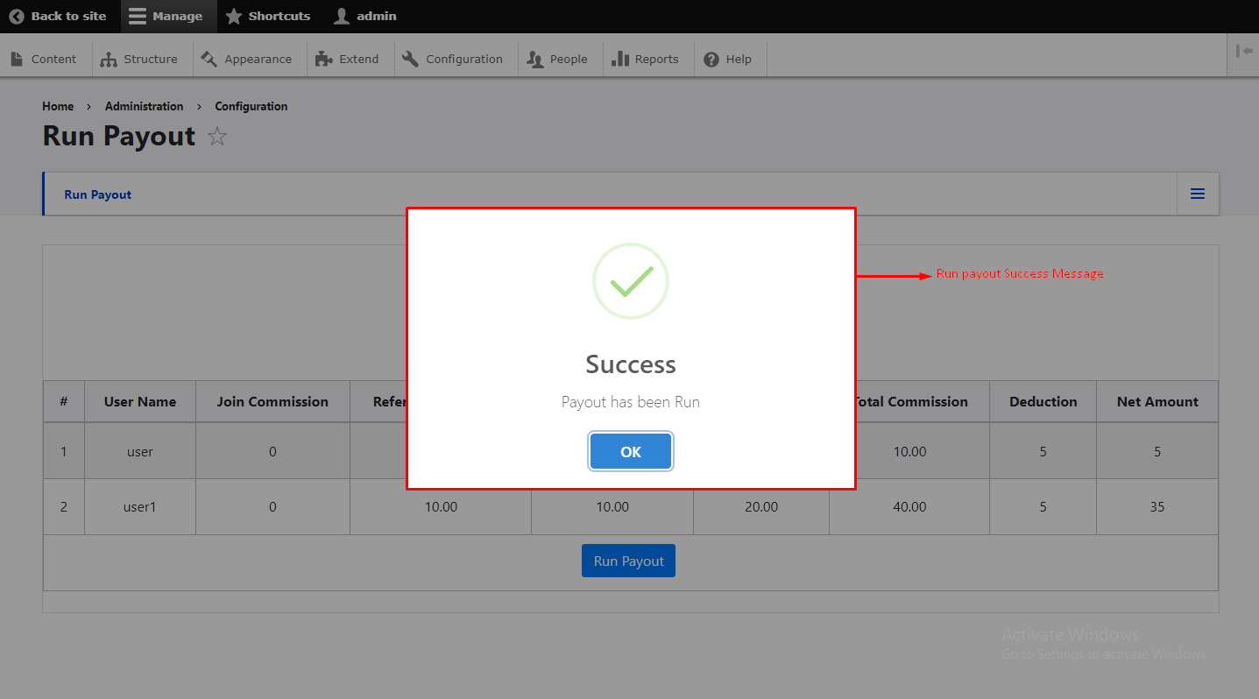Select the Run Payout tab

coord(98,194)
